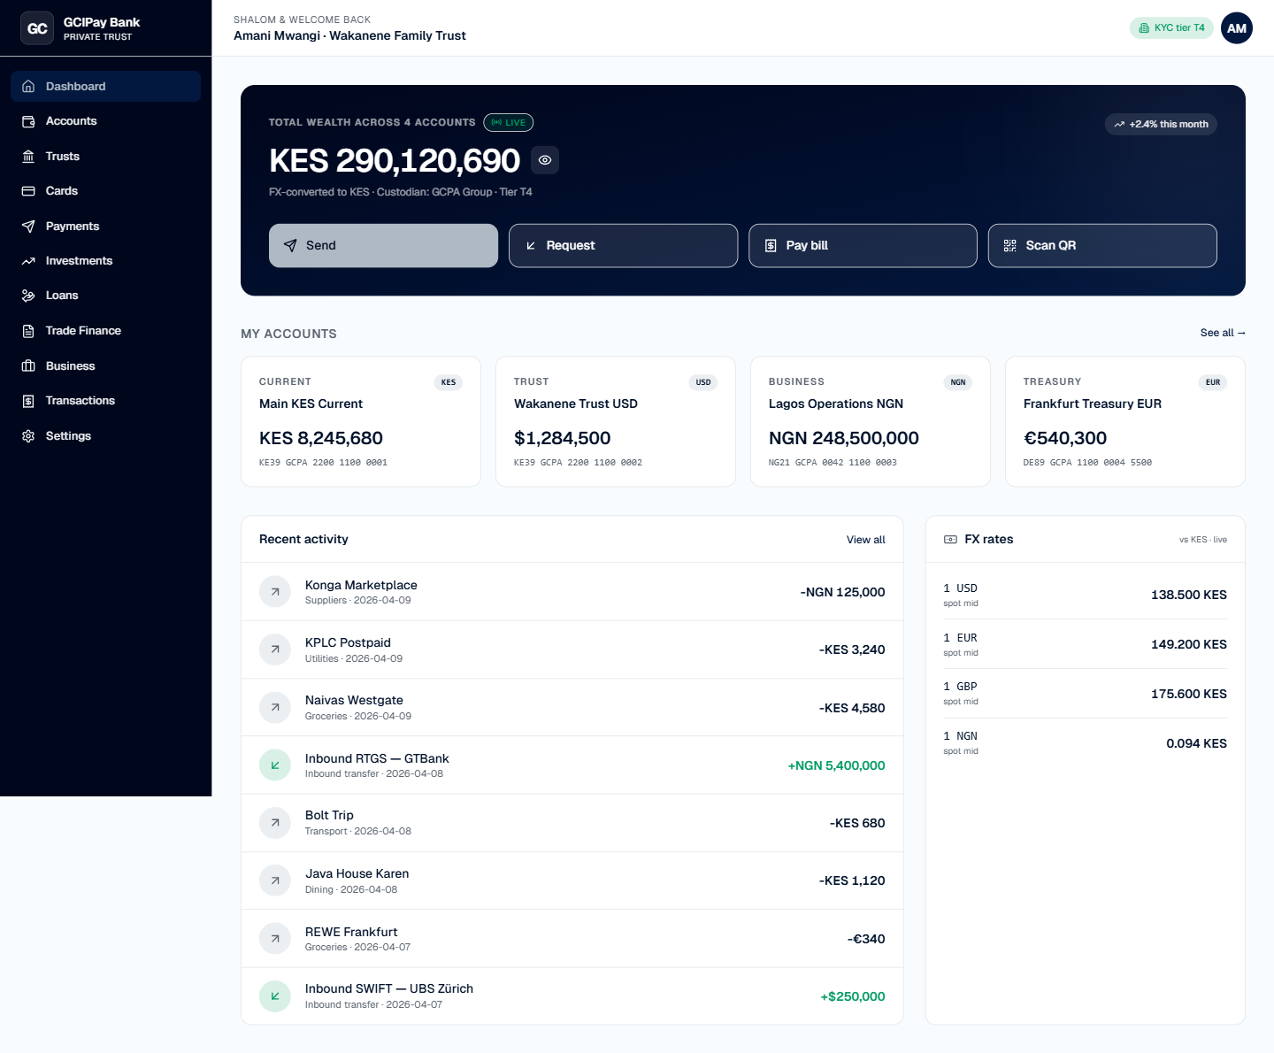Screen dimensions: 1274x1053
Task: Click the Dashboard home icon in sidebar
Action: coord(28,87)
